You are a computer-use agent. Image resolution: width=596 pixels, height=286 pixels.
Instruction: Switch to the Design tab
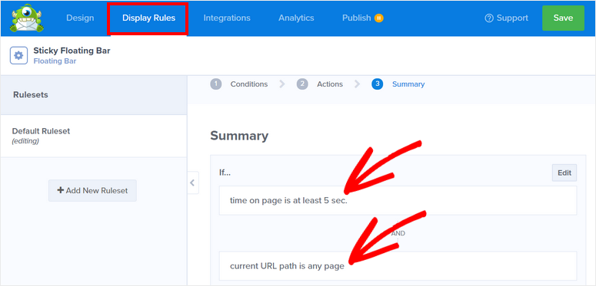[80, 18]
